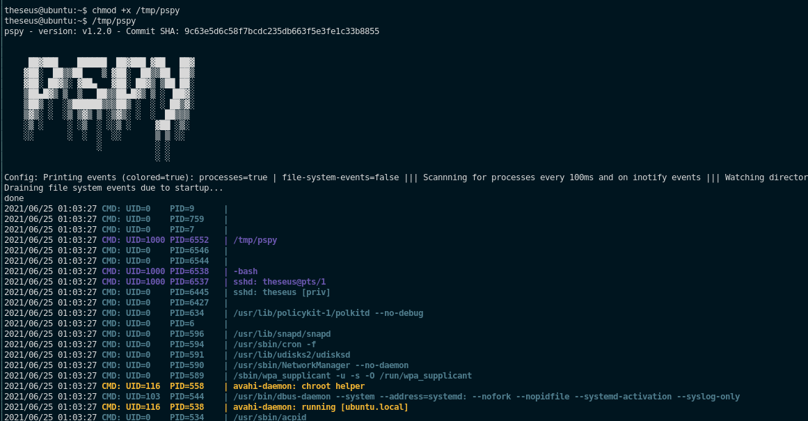The height and width of the screenshot is (421, 808).
Task: Click 'avahi-daemon: chroot helper' yellow line
Action: coord(299,386)
